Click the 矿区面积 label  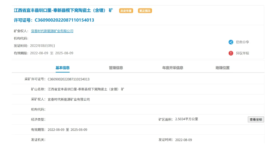coord(166,120)
